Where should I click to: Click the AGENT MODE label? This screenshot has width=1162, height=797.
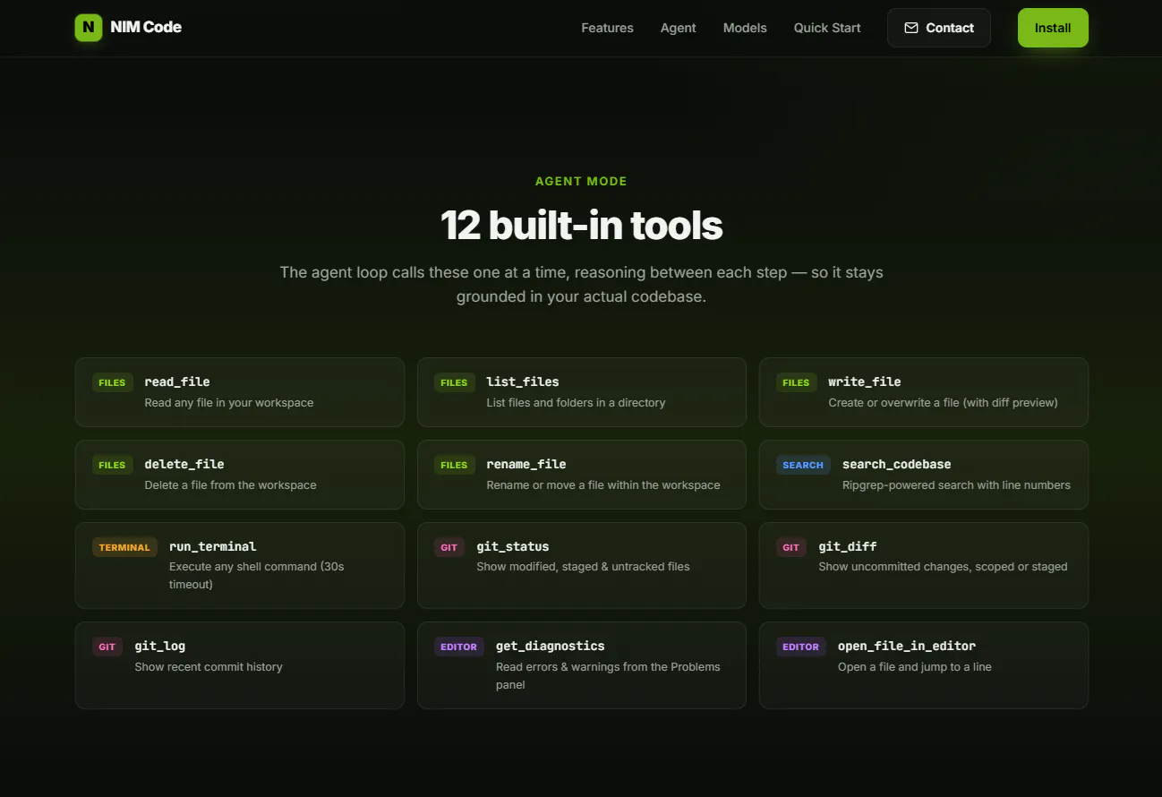pyautogui.click(x=581, y=181)
